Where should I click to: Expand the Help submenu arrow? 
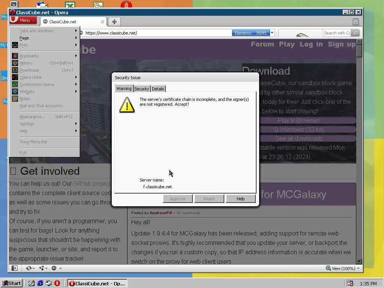point(76,131)
